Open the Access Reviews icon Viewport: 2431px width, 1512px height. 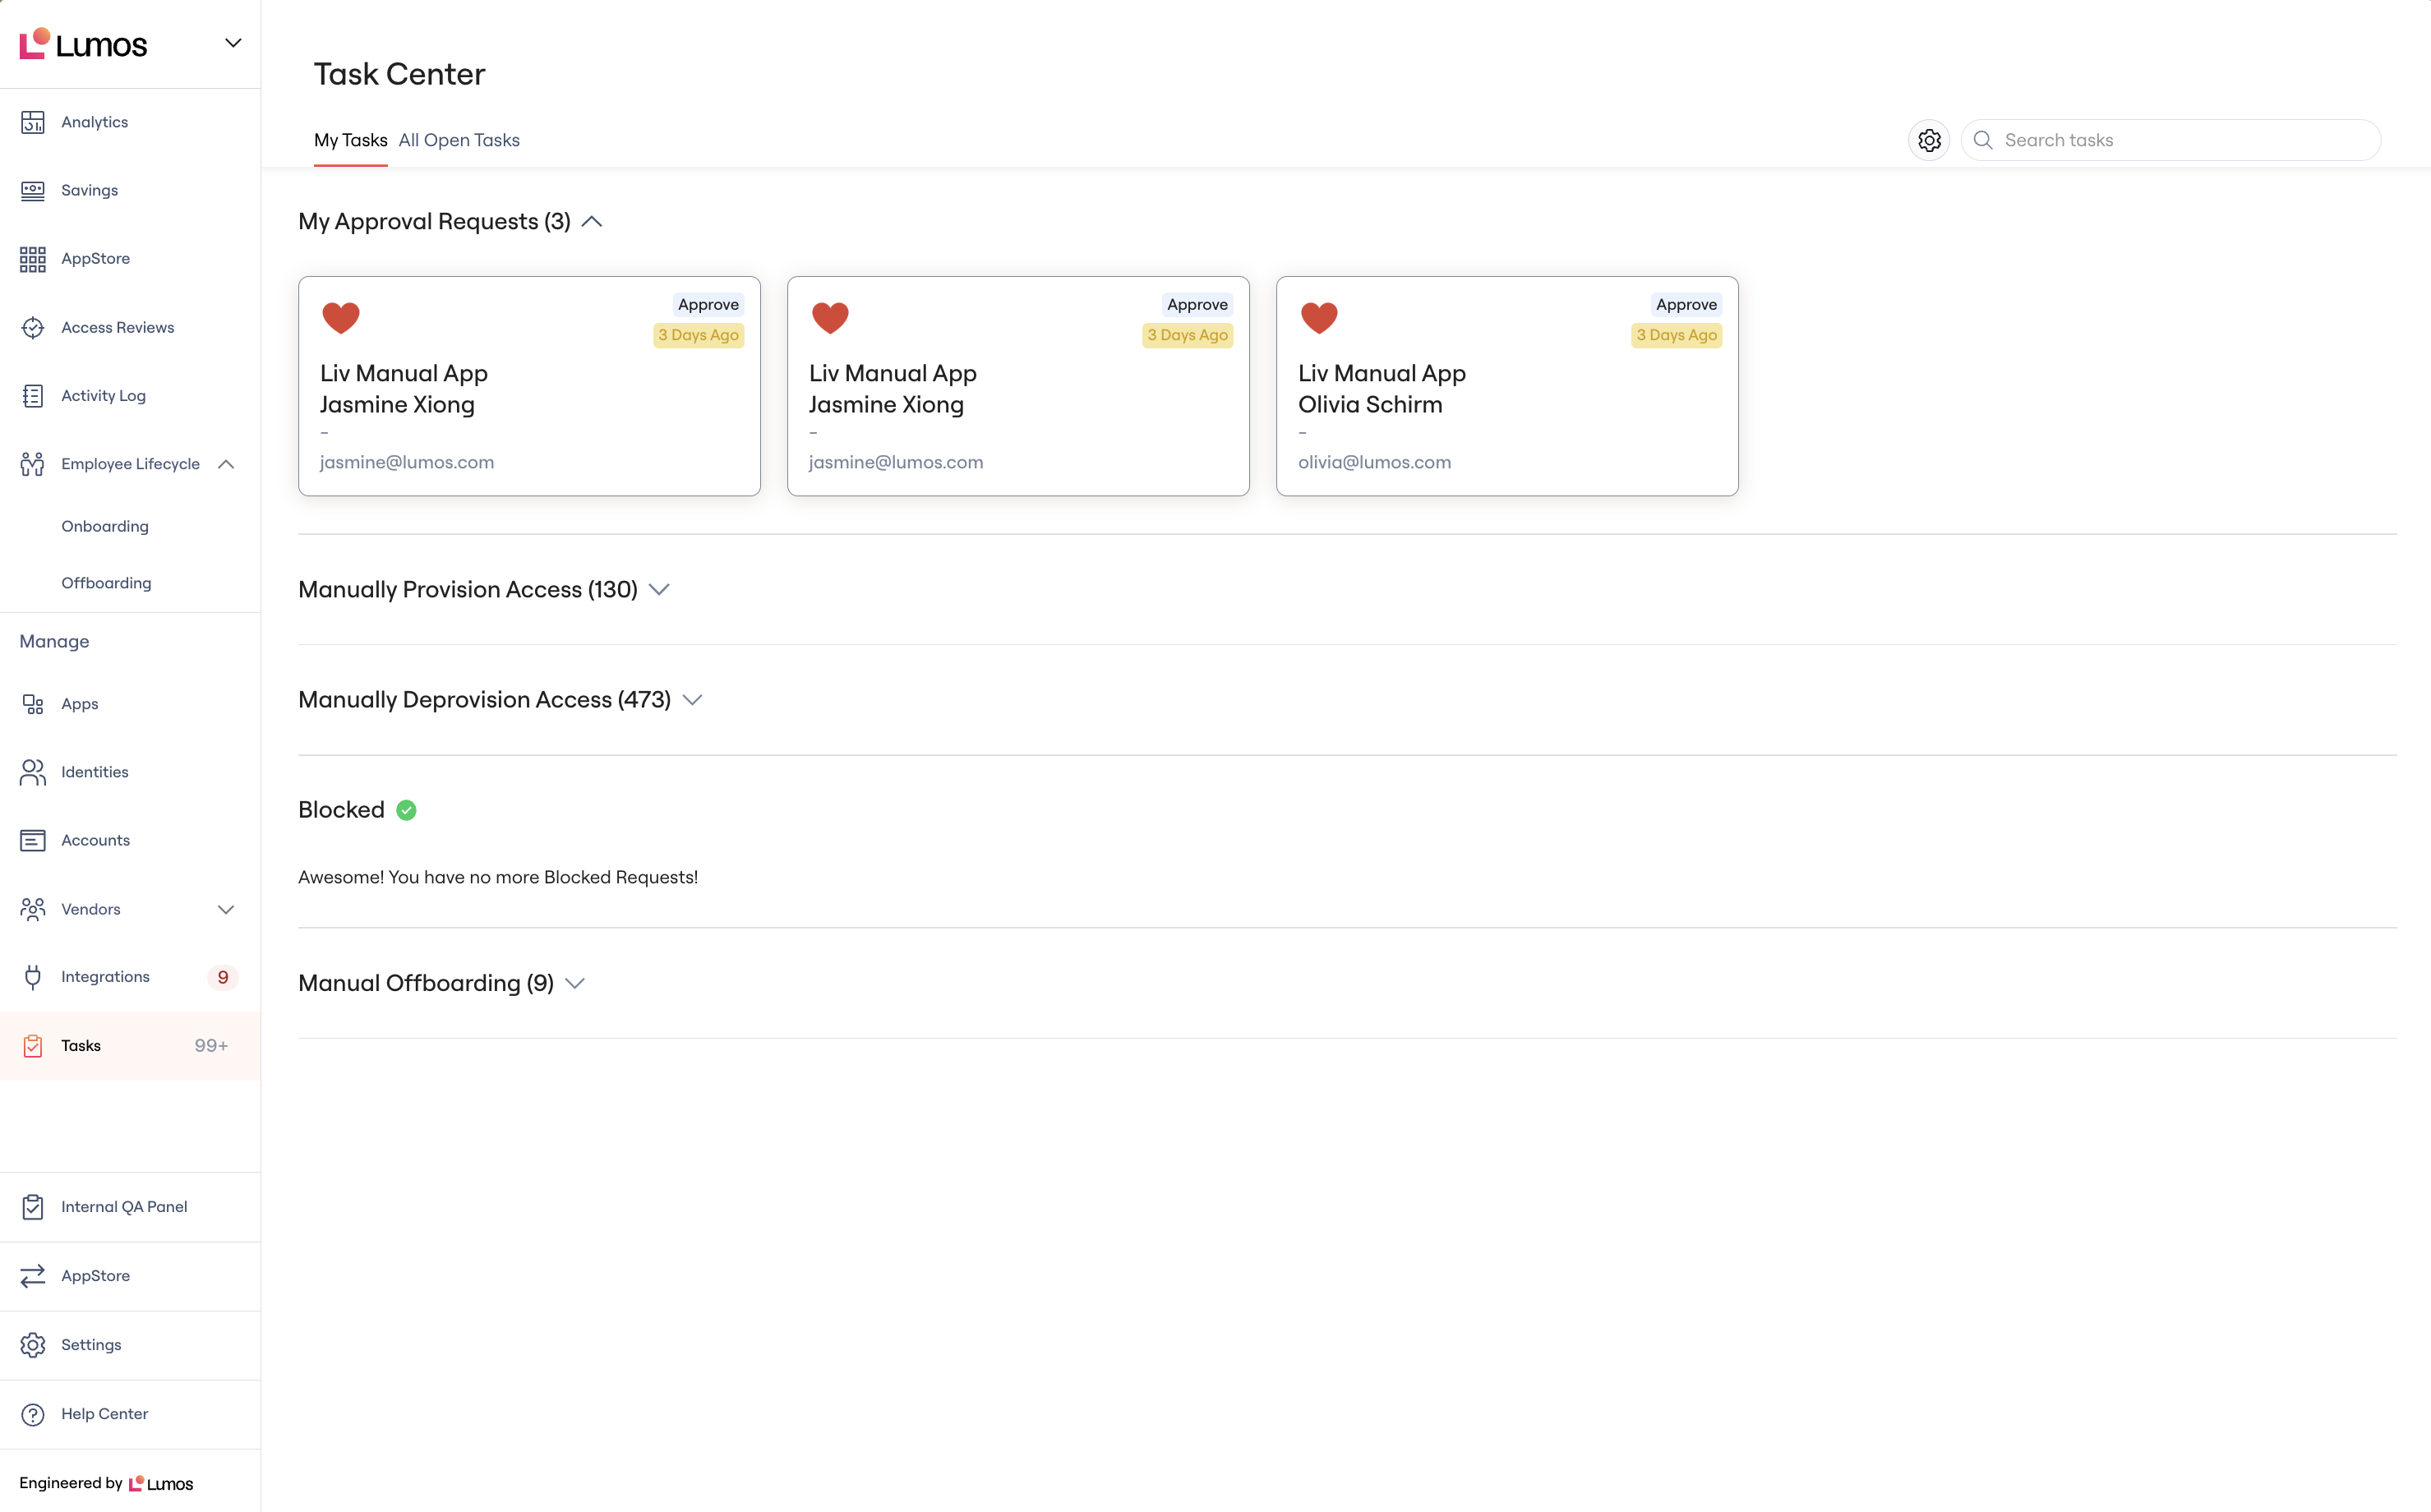pyautogui.click(x=33, y=327)
